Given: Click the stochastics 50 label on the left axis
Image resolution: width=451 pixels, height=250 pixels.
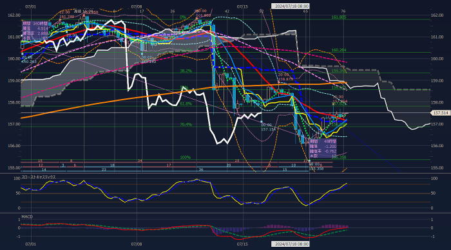Looking at the screenshot, I should [x=18, y=193].
